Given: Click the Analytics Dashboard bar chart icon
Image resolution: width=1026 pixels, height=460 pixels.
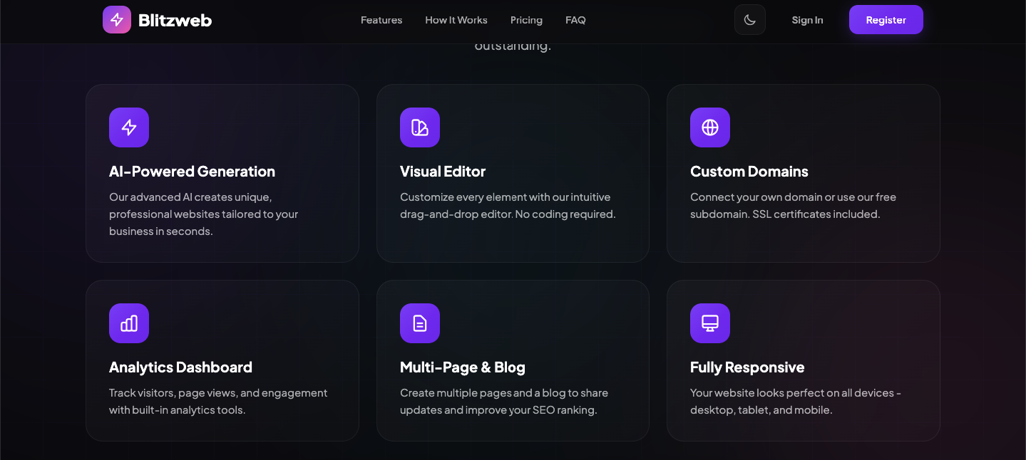Looking at the screenshot, I should coord(128,323).
